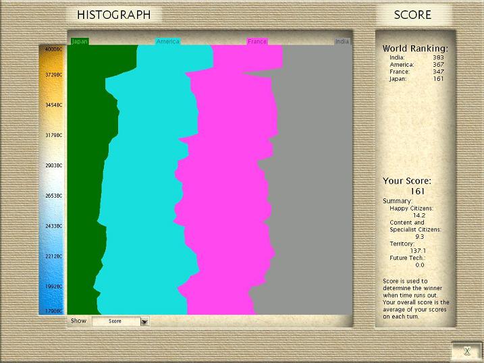Image resolution: width=484 pixels, height=363 pixels.
Task: Select the India legend label
Action: tap(342, 41)
